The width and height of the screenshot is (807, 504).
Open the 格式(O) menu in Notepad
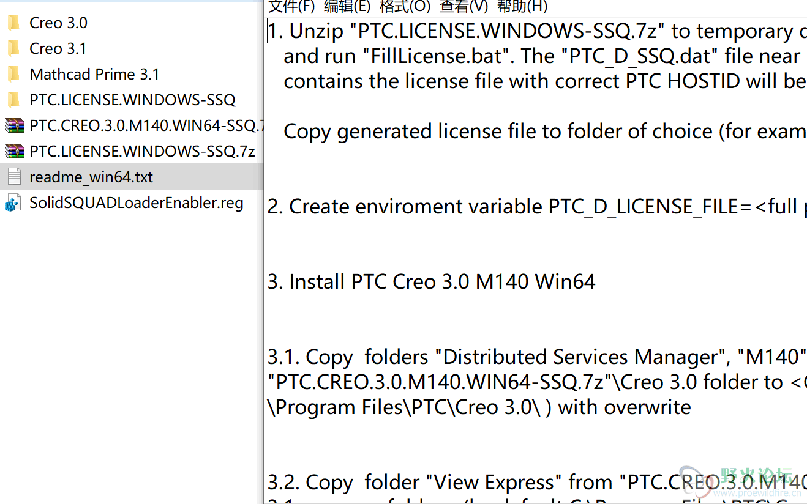click(x=405, y=6)
